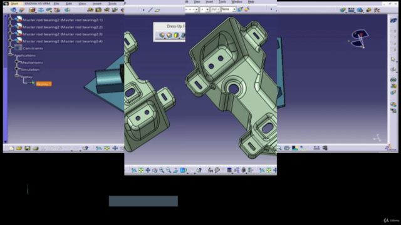Expand the Master rod bearing2.2 node
This screenshot has height=225, width=401.
(x=10, y=26)
